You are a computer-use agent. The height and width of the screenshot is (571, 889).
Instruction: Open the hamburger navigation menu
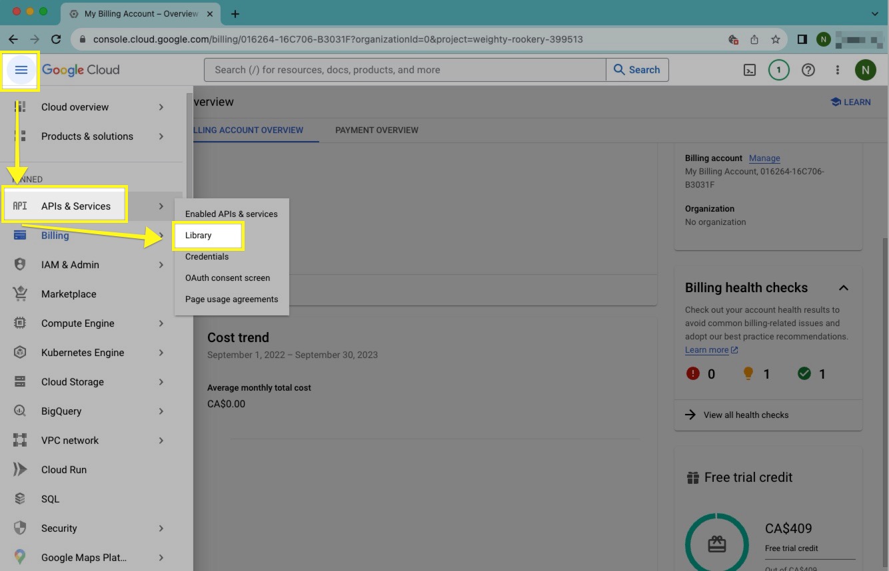(21, 70)
